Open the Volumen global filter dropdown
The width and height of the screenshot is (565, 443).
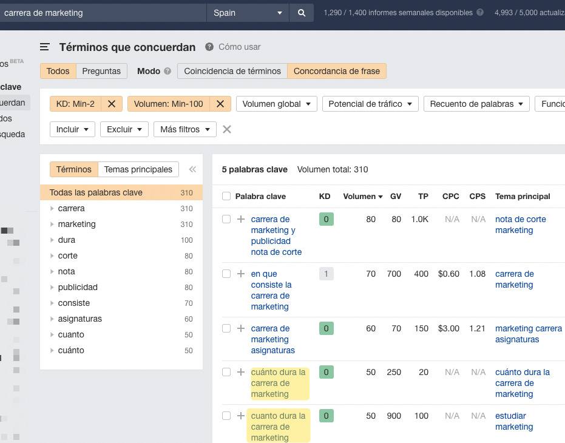pyautogui.click(x=276, y=104)
